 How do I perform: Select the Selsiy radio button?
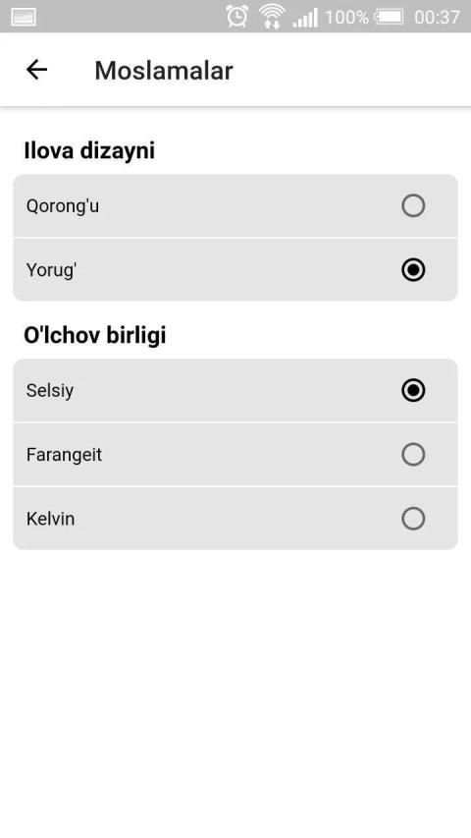pyautogui.click(x=413, y=390)
